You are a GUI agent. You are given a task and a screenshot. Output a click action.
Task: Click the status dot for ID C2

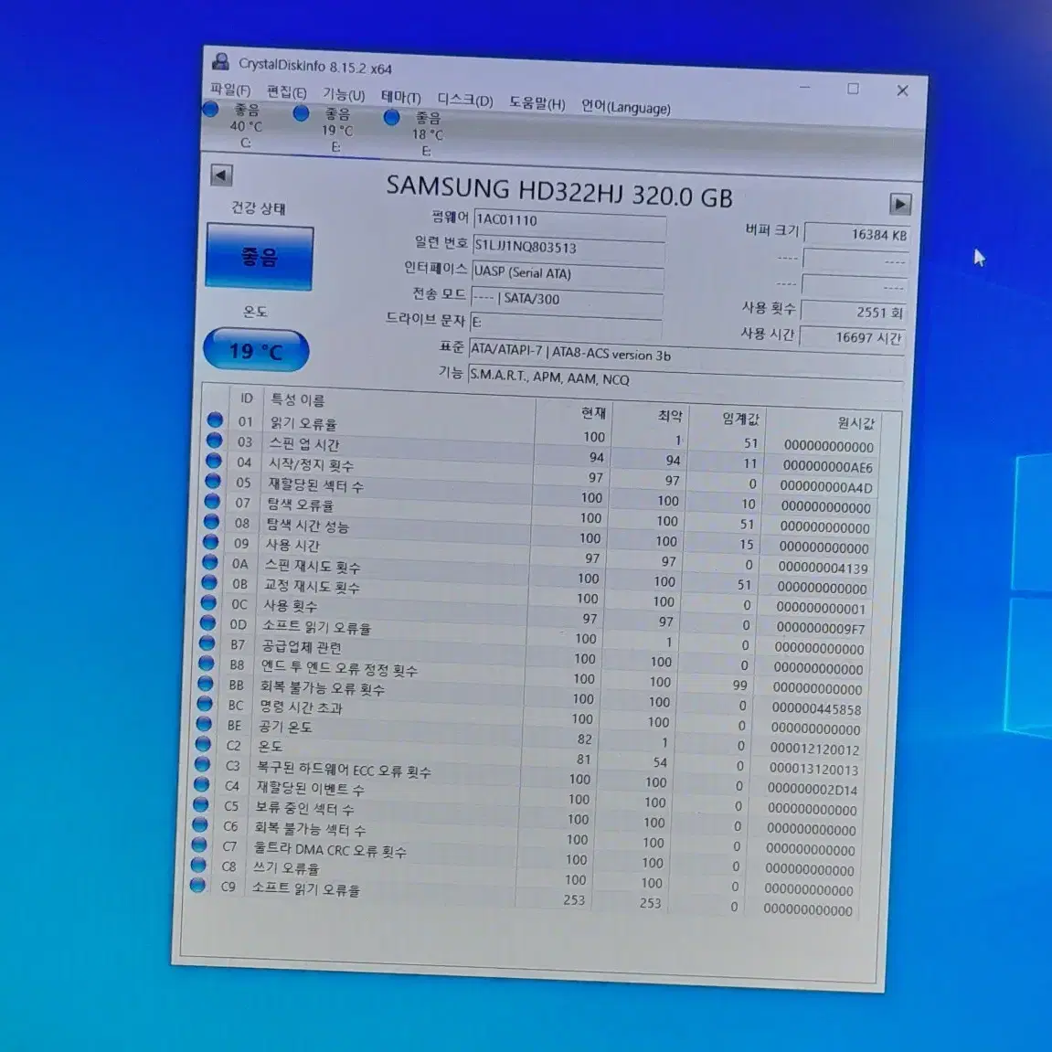pos(203,743)
